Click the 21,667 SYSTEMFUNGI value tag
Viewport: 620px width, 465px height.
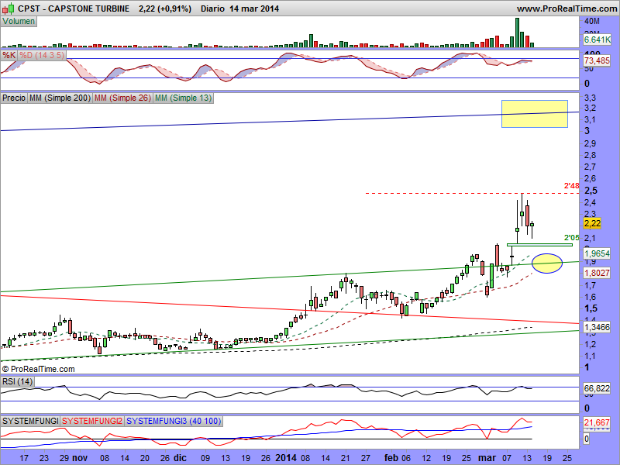(597, 422)
